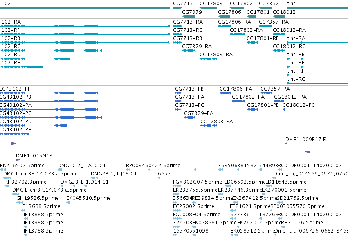Click EST IP13688.5prime
348x237 pixels.
[40, 206]
